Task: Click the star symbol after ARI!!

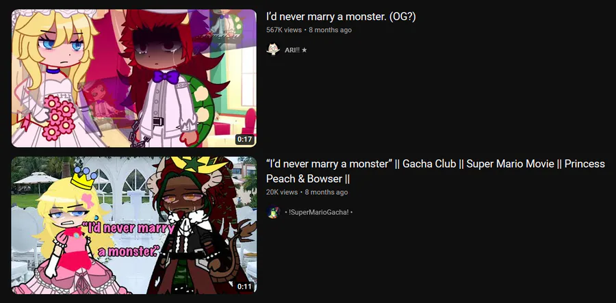Action: pyautogui.click(x=304, y=50)
